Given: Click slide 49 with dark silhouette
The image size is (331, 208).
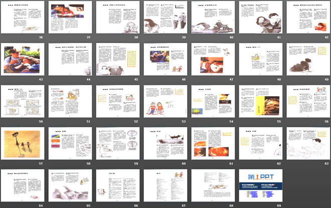Looking at the screenshot, I should tap(308, 59).
